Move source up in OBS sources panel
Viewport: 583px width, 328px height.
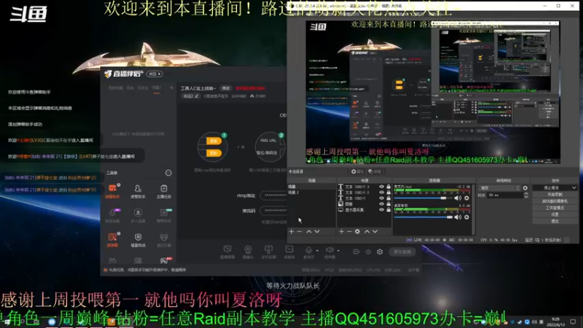pyautogui.click(x=367, y=231)
